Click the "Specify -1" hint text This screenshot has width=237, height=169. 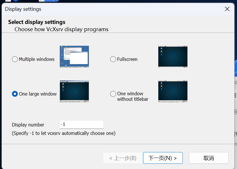click(64, 133)
